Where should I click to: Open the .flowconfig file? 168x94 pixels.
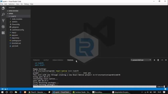pyautogui.click(x=18, y=24)
